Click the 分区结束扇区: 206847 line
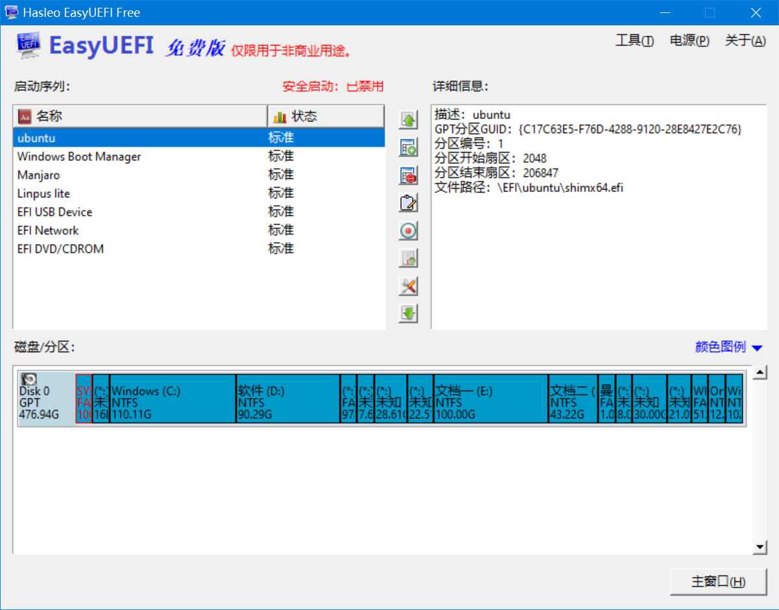The image size is (779, 610). point(496,173)
